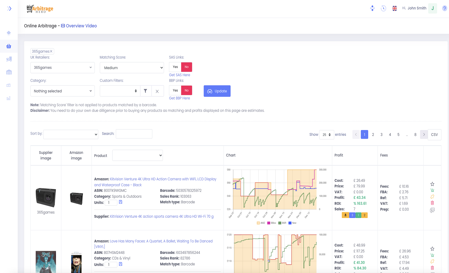The width and height of the screenshot is (449, 273).
Task: Set SAS Links to Yes
Action: point(175,67)
